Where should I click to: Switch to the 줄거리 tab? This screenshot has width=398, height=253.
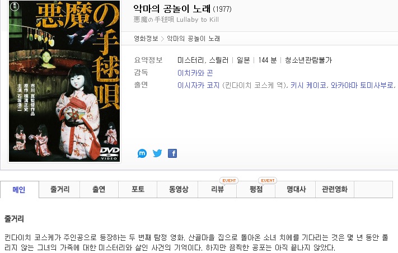coord(60,189)
